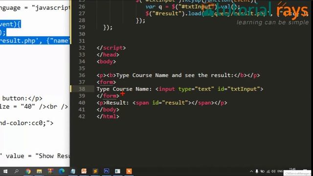Open the white window app in the taskbar

(118, 171)
